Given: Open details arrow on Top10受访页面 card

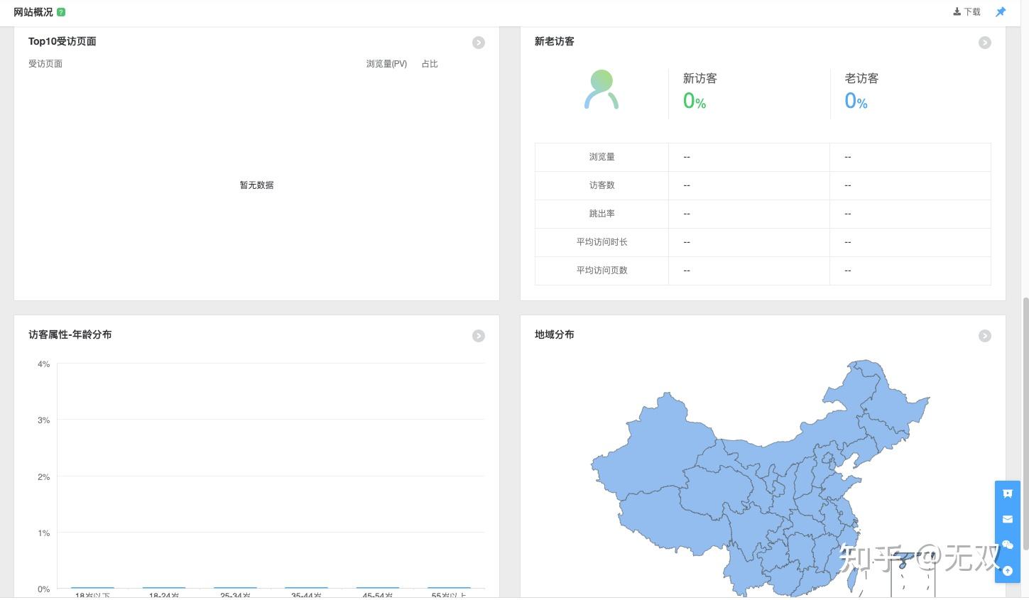Looking at the screenshot, I should coord(479,43).
